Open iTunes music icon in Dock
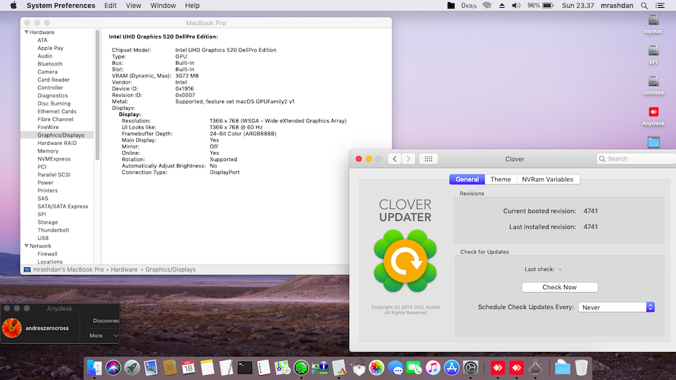Viewport: 676px width, 380px height. [x=433, y=367]
